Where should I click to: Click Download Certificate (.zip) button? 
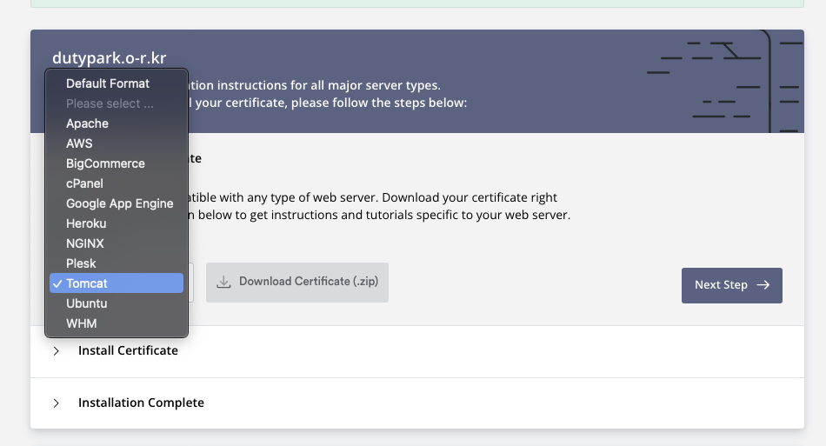(x=297, y=283)
